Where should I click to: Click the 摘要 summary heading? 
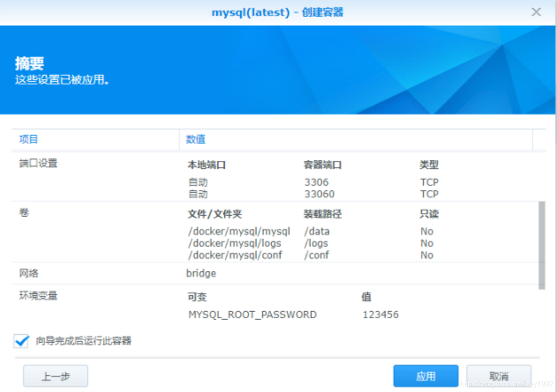click(30, 63)
